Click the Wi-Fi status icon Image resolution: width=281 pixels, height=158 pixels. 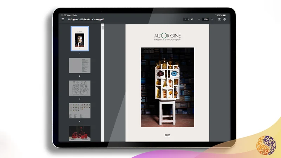[x=216, y=15]
